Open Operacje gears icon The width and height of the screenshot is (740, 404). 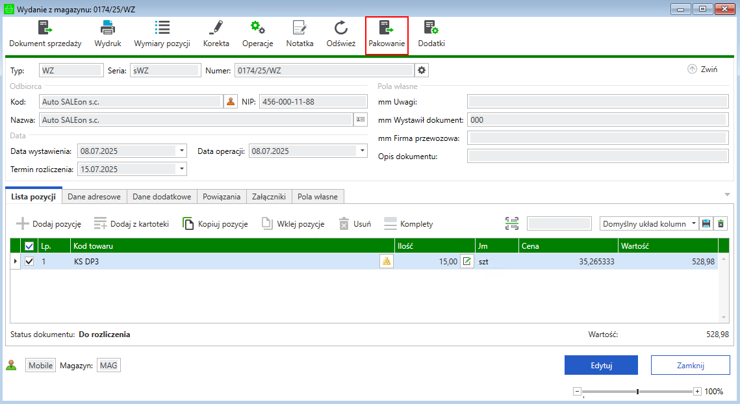point(257,29)
